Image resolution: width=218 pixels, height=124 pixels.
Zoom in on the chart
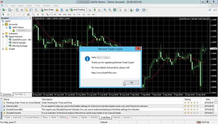pyautogui.click(x=105, y=10)
